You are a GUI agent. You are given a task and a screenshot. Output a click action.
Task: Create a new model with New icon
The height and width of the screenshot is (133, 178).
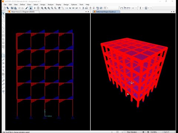pos(4,8)
